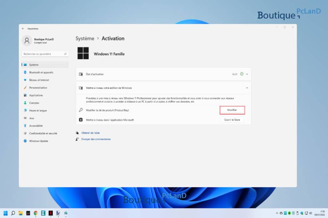
Task: Click the Windows 11 Famille edition text
Action: (109, 54)
